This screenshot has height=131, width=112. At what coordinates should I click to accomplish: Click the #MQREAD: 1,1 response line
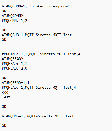pos(15,64)
